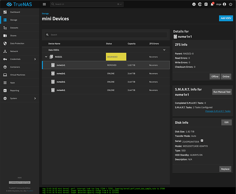This screenshot has height=194, width=236.
Task: Open the TrueNAS link in footer
Action: (x=30, y=191)
